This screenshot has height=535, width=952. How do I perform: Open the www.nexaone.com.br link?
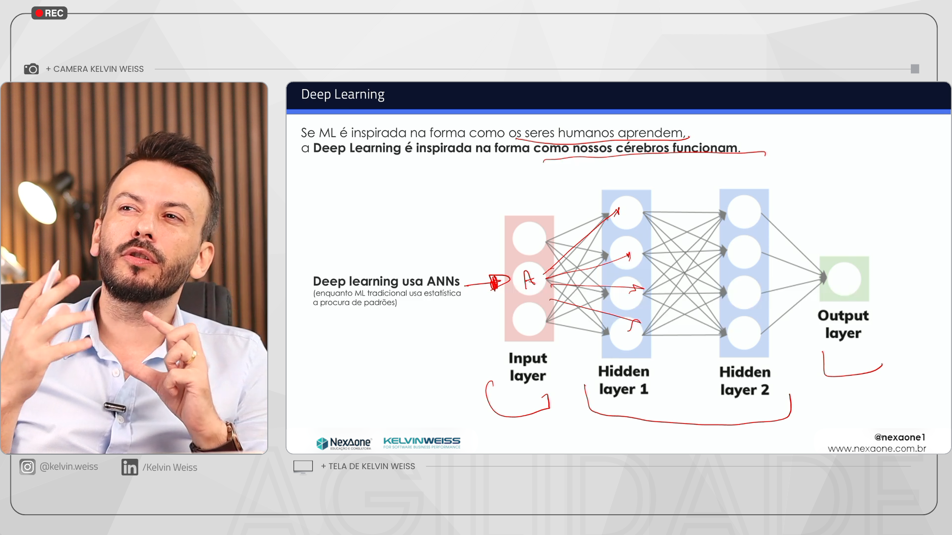tap(877, 449)
